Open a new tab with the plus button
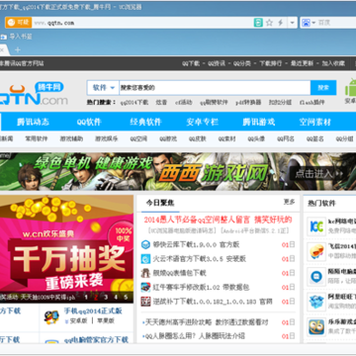This screenshot has width=356, height=356. pos(18,49)
